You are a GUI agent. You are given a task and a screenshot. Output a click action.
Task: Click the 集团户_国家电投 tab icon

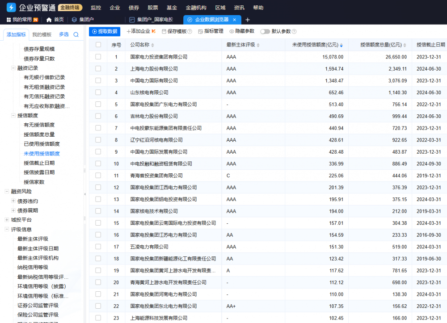click(x=132, y=20)
